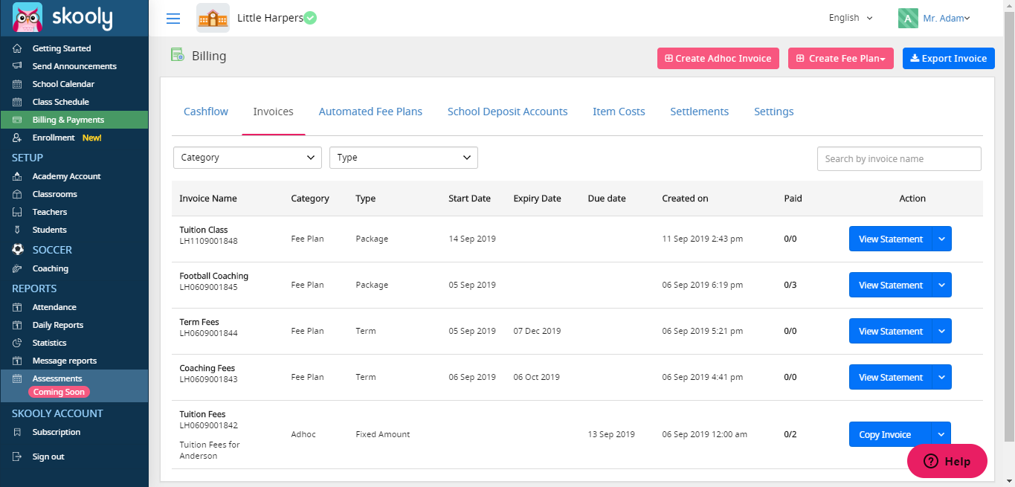Toggle the hamburger menu icon
The height and width of the screenshot is (487, 1015).
173,19
